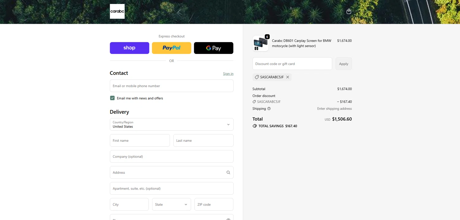Remove the SASCARABC5JF discount code
Viewport: 460px width, 220px height.
pyautogui.click(x=288, y=77)
